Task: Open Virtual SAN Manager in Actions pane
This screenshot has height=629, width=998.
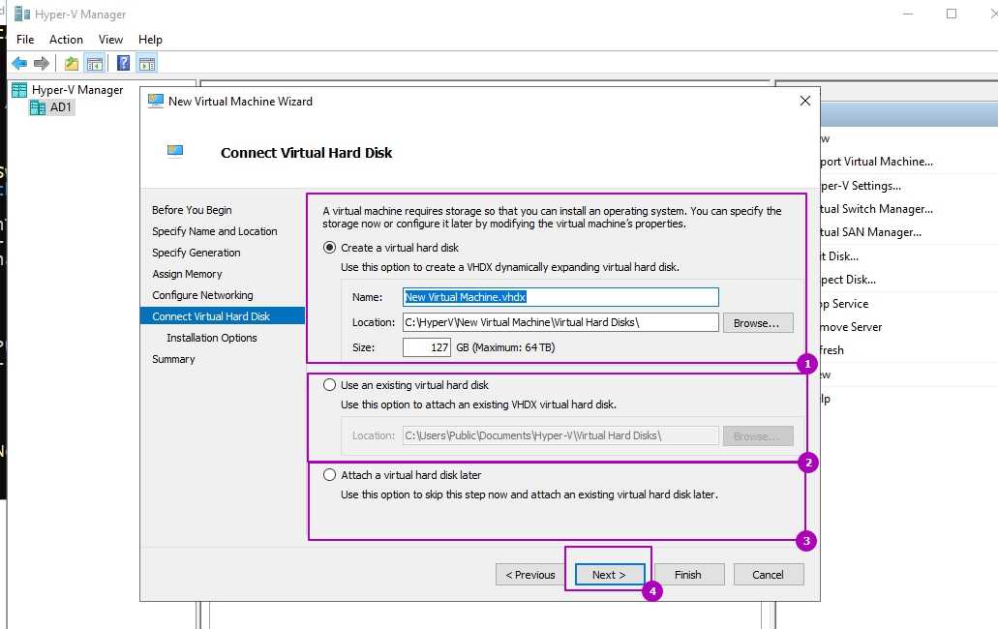Action: [x=870, y=232]
